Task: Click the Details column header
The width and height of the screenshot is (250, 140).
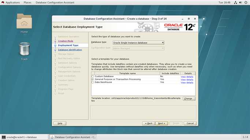Action: point(188,73)
